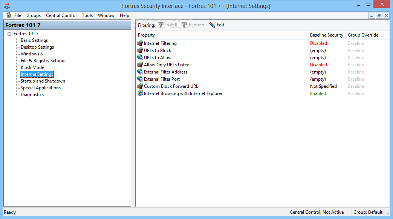The height and width of the screenshot is (219, 393).
Task: Click the Install filtering button label
Action: (x=171, y=25)
